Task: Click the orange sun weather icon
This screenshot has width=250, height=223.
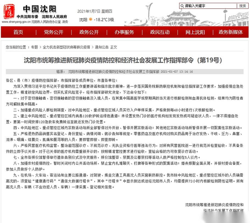Action: coord(91,20)
